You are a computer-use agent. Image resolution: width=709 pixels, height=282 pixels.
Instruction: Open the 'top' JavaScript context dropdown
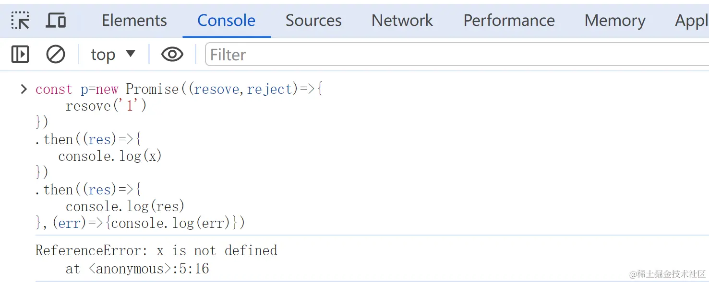pyautogui.click(x=113, y=55)
